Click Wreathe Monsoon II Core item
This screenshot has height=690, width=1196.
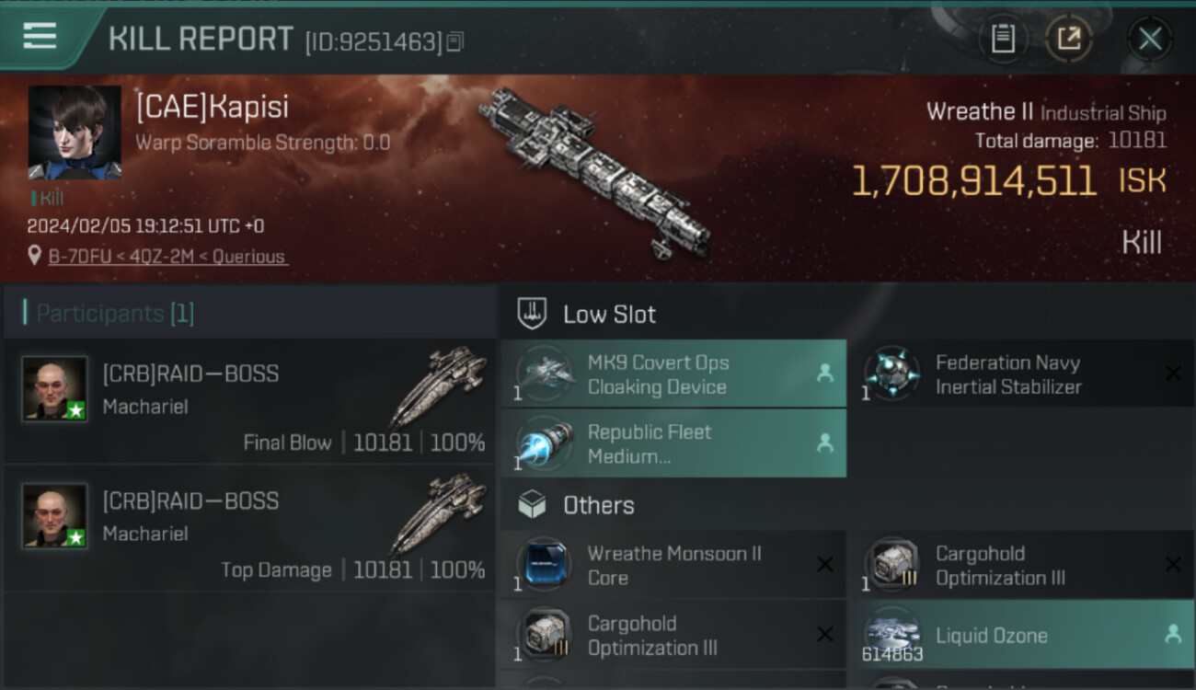coord(673,565)
